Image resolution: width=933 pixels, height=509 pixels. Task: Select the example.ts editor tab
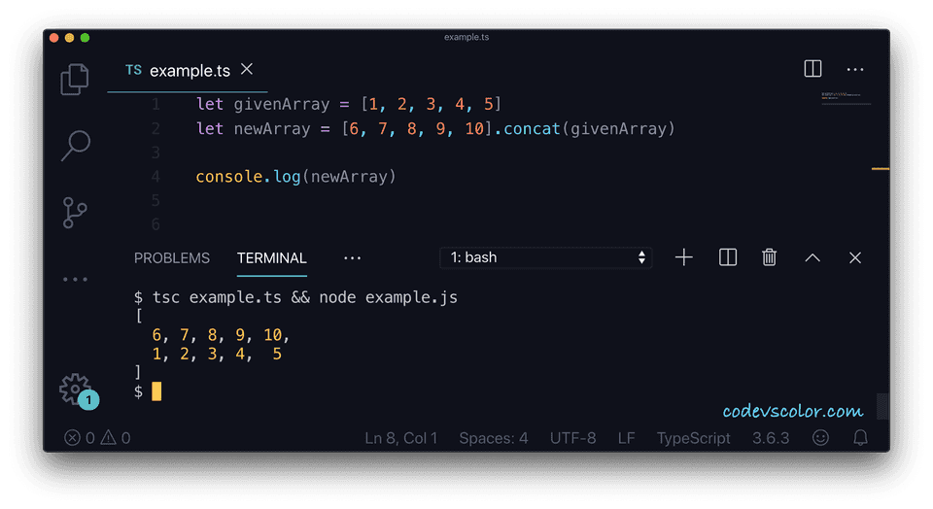187,70
